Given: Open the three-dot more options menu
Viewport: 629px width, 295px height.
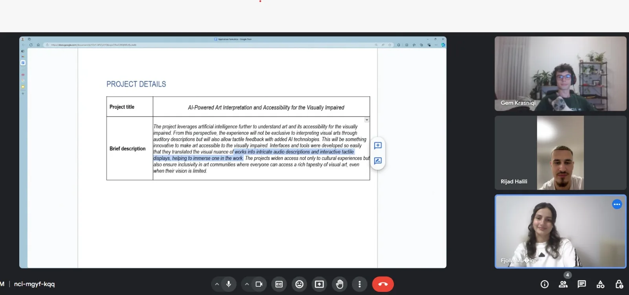Looking at the screenshot, I should [x=360, y=284].
